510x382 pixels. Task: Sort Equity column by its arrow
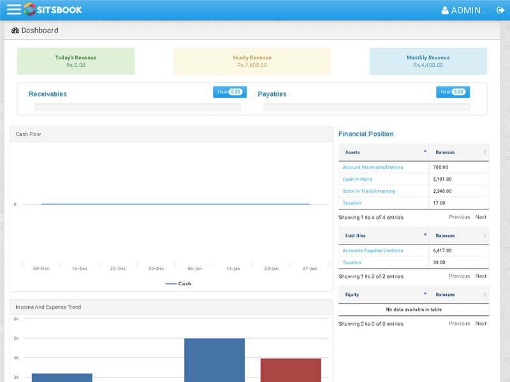425,294
